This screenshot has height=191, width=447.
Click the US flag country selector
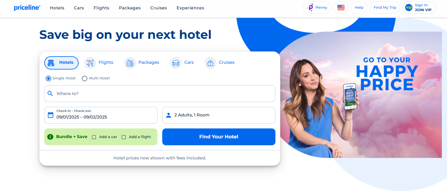pos(341,8)
